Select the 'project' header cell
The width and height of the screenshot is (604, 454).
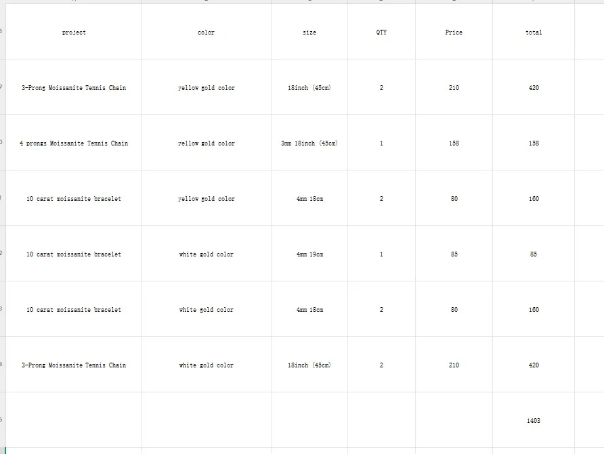coord(74,32)
